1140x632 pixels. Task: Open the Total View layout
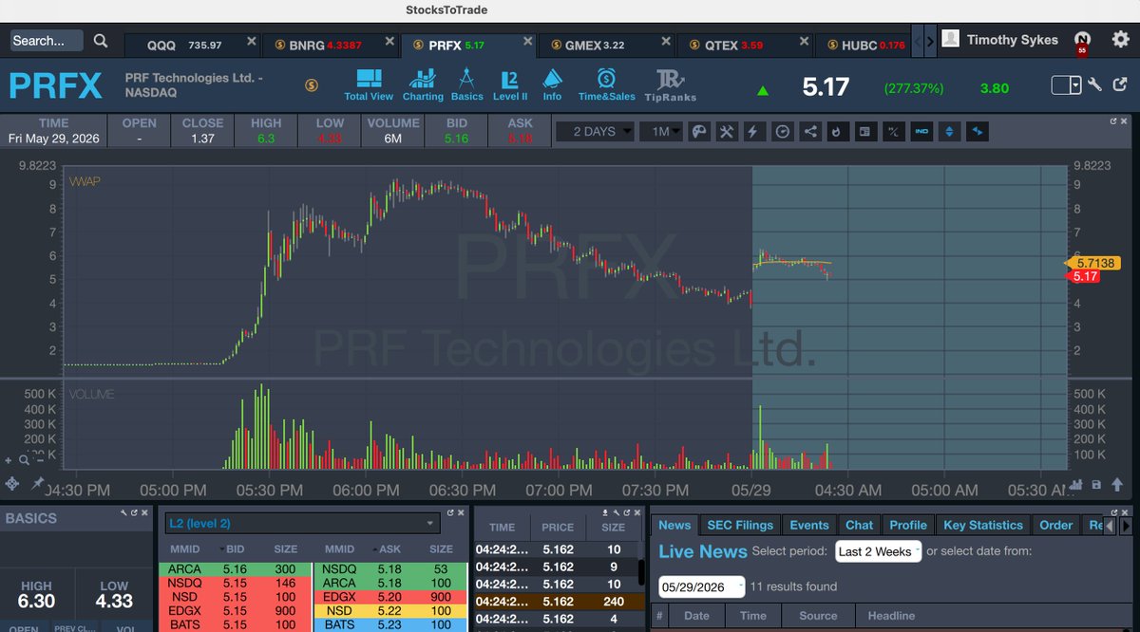coord(369,84)
